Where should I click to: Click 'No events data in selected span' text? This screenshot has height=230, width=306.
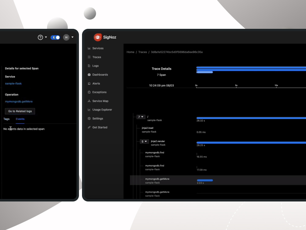[x=24, y=129]
